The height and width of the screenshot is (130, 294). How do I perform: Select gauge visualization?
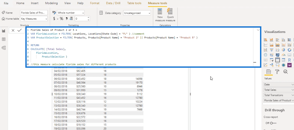tap(283, 55)
